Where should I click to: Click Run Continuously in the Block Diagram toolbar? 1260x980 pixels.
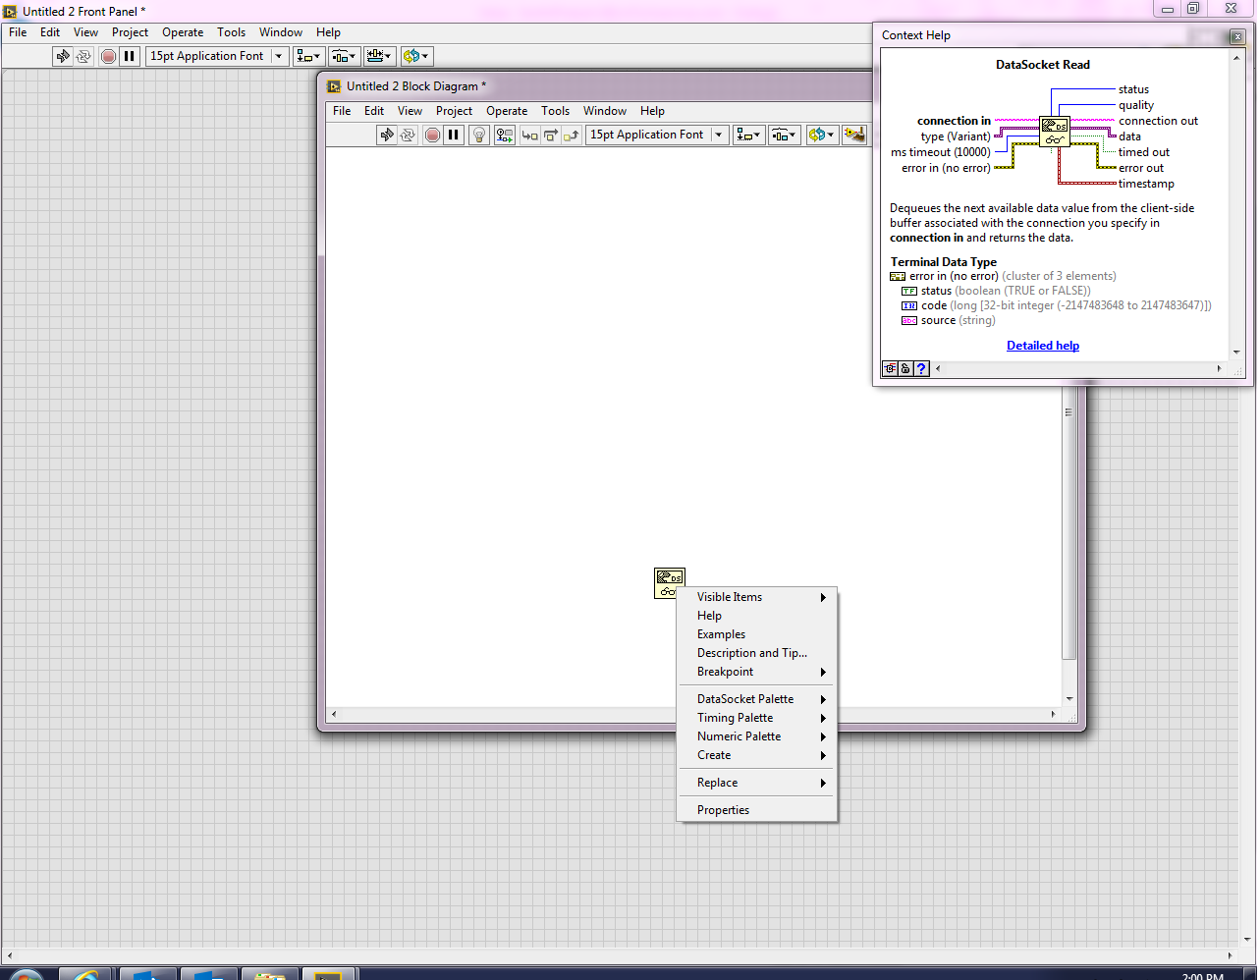tap(408, 135)
